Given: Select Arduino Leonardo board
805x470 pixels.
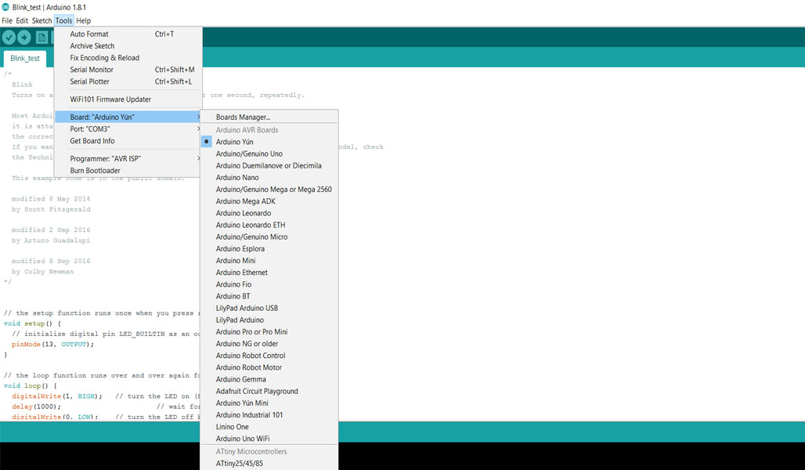Looking at the screenshot, I should point(269,212).
